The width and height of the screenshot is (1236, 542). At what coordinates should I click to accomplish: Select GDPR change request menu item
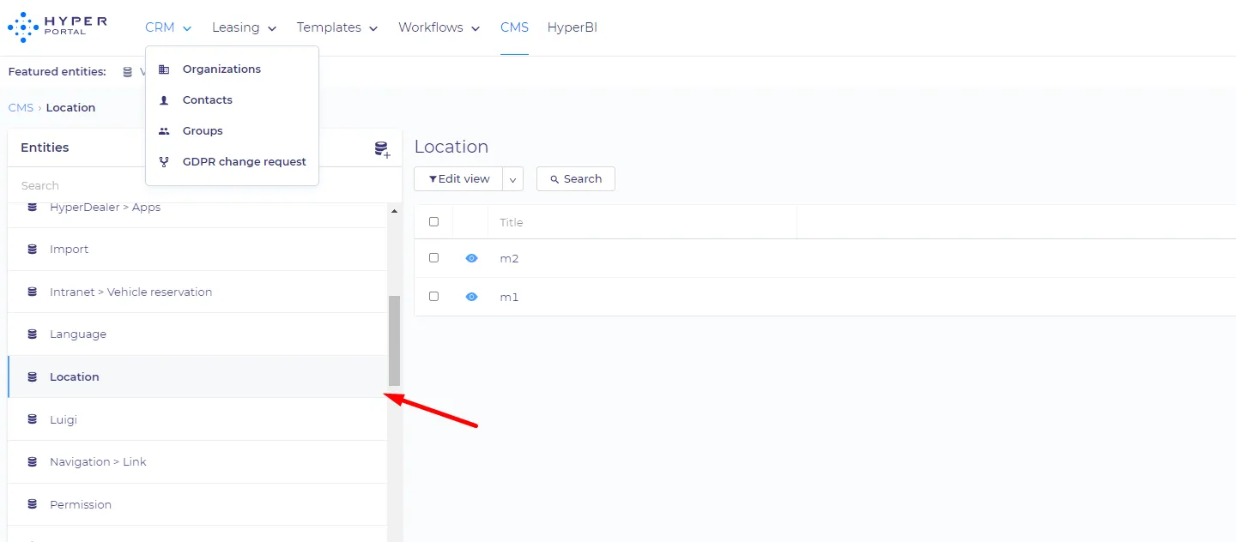point(232,162)
